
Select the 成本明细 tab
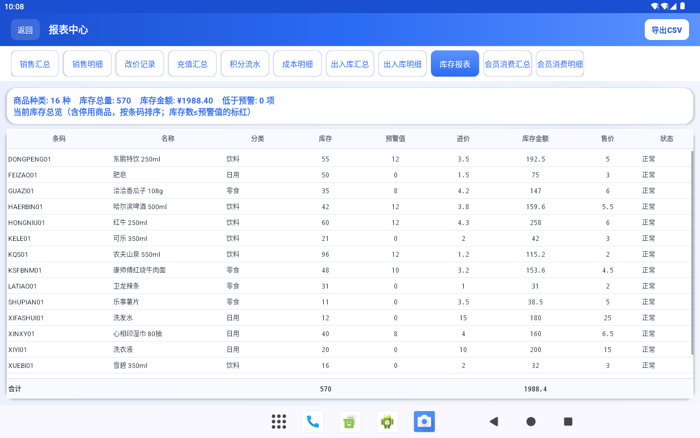pos(297,64)
